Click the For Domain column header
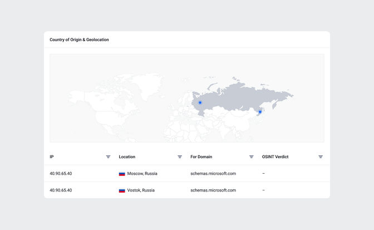Screen dimensions: 374x230 201,156
